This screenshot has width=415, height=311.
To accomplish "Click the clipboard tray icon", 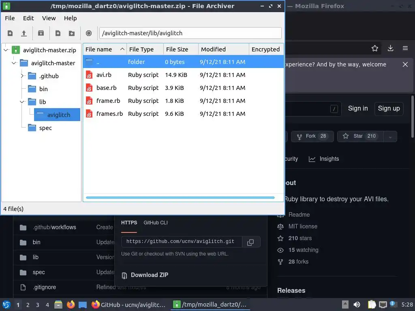I will [372, 305].
